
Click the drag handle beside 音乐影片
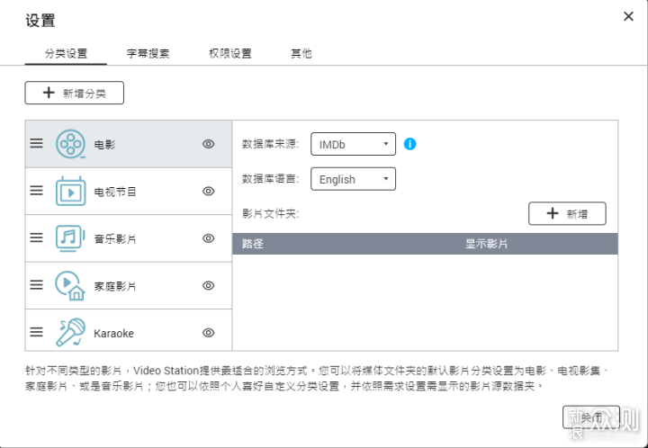click(x=36, y=237)
